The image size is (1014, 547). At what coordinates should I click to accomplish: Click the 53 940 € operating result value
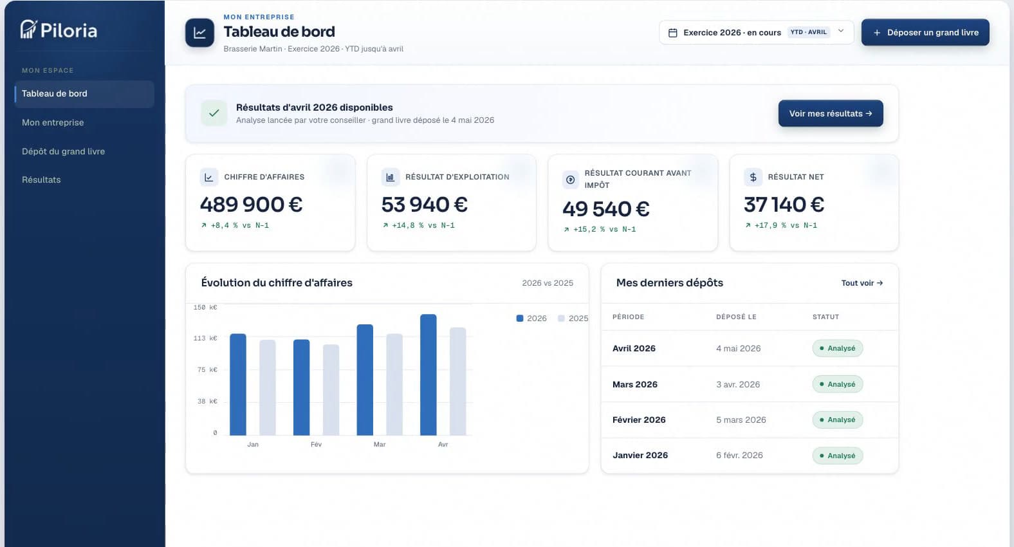425,205
